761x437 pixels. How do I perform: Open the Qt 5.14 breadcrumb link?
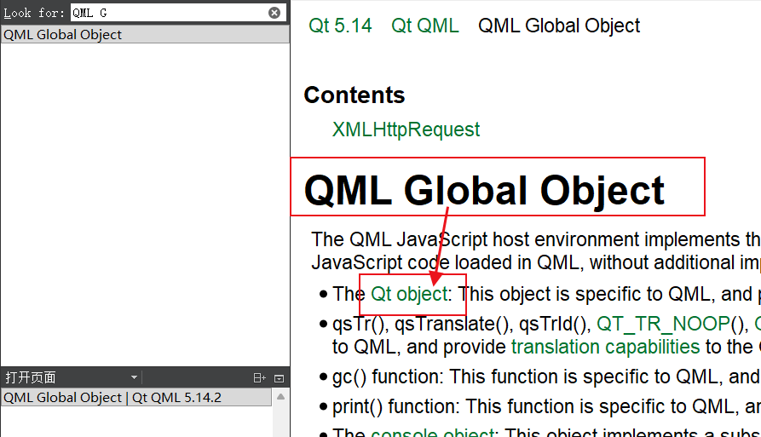(340, 26)
